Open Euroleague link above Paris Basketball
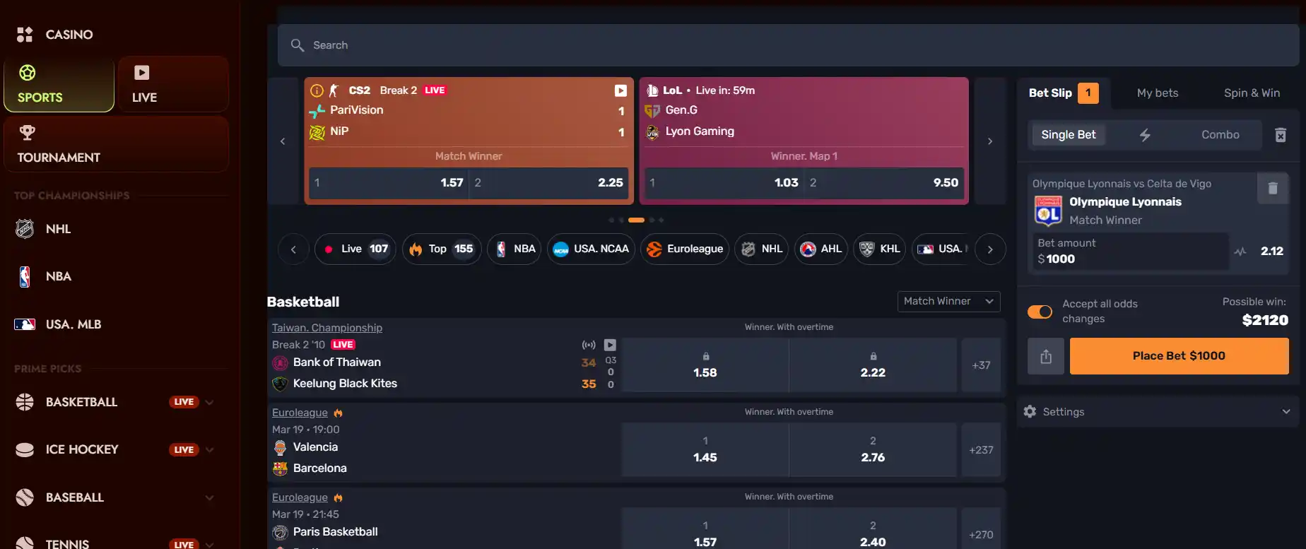 click(300, 497)
